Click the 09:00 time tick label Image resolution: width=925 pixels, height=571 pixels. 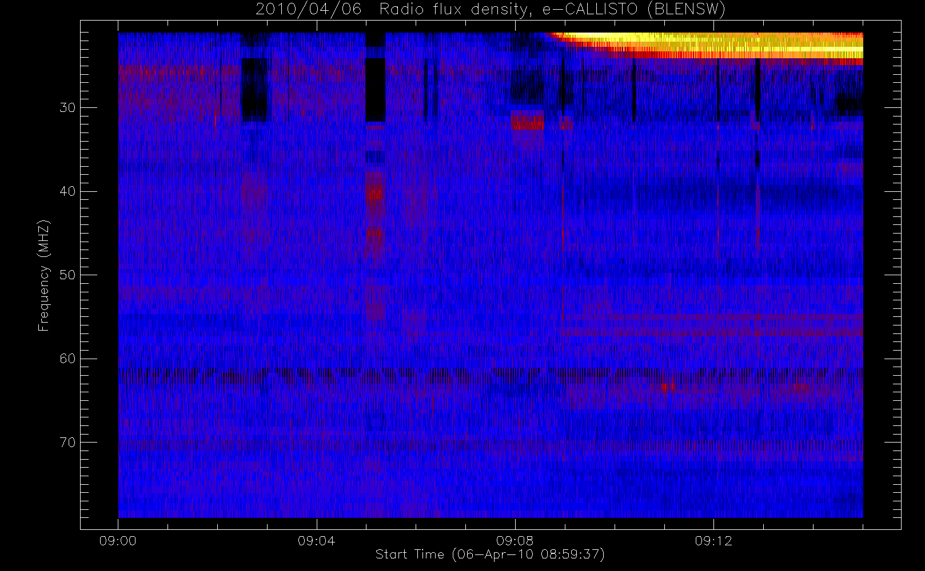coord(118,541)
